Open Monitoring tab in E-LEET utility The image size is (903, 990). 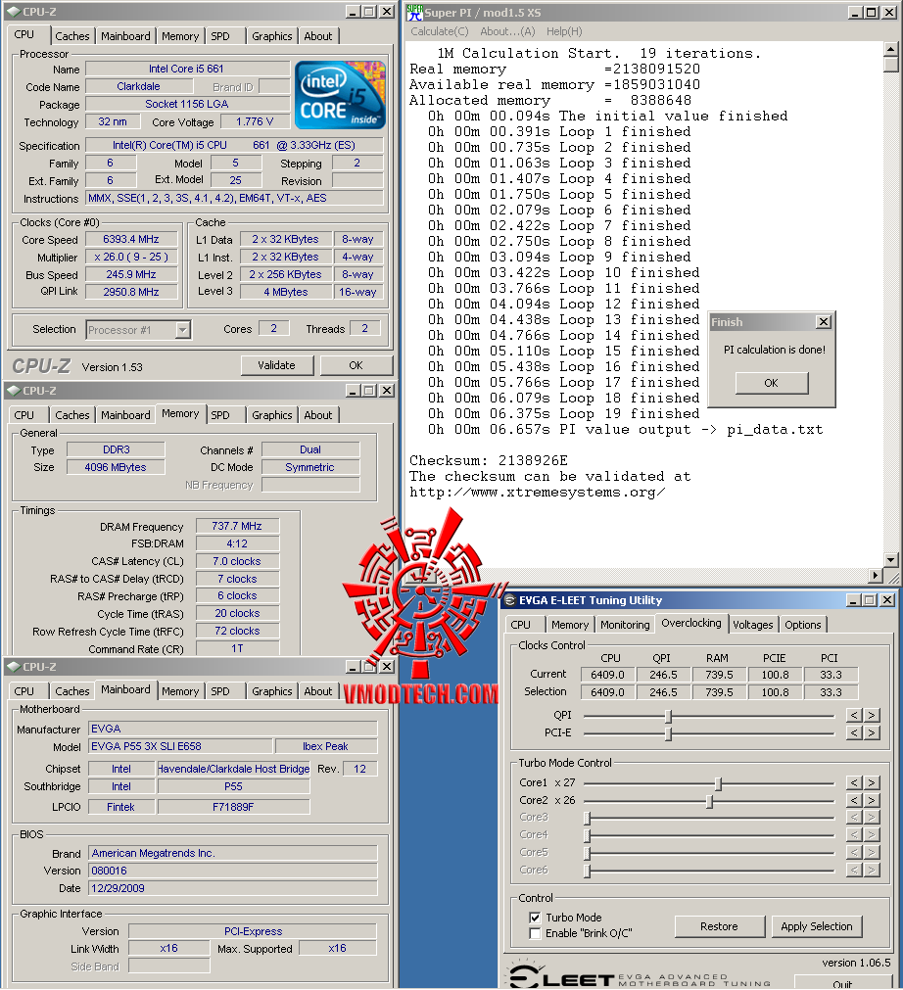(625, 625)
